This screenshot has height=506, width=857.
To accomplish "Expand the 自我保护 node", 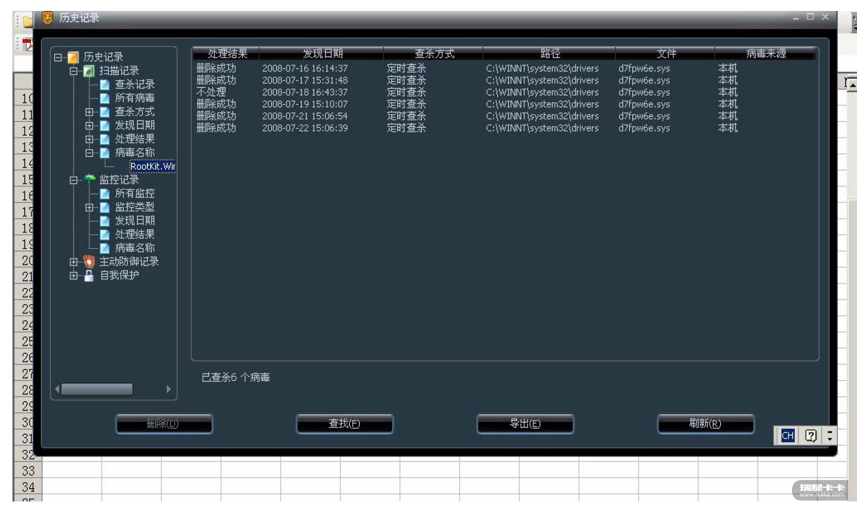I will 73,276.
